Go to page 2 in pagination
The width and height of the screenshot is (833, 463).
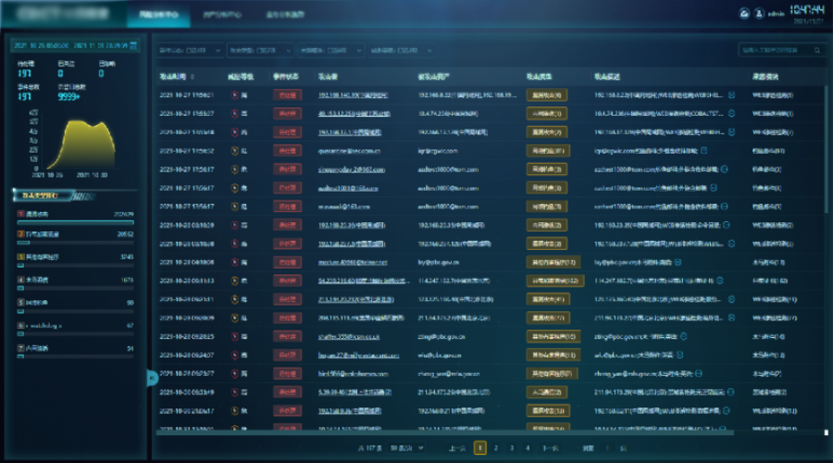[x=497, y=448]
